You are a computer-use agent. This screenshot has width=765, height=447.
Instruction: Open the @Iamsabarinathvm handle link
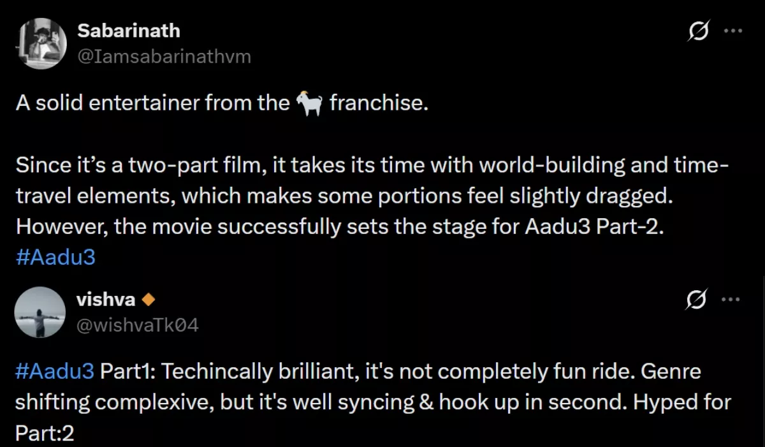164,56
